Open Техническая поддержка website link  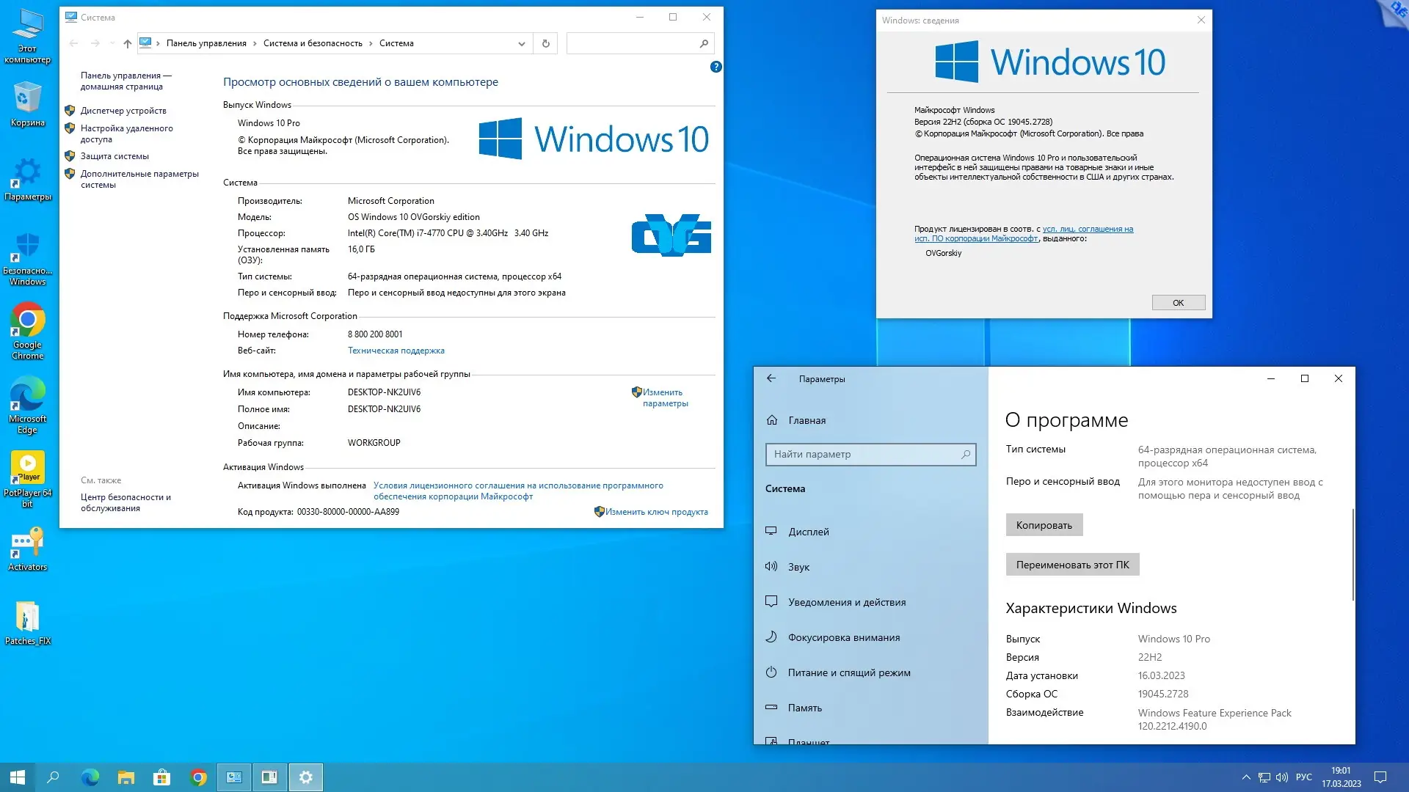(396, 351)
